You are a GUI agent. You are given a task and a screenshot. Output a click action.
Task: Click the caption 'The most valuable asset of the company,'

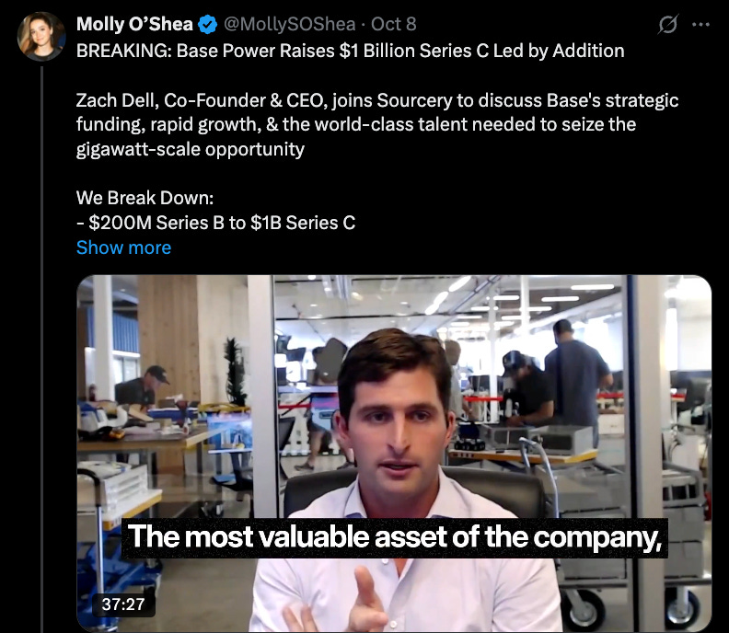coord(394,537)
